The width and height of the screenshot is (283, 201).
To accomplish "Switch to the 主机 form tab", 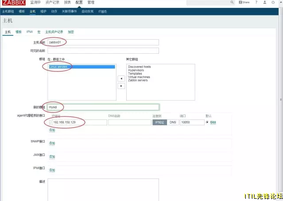I will (8, 32).
